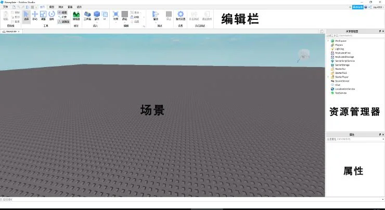Open the user account dropdown
The image size is (385, 210).
(378, 7)
